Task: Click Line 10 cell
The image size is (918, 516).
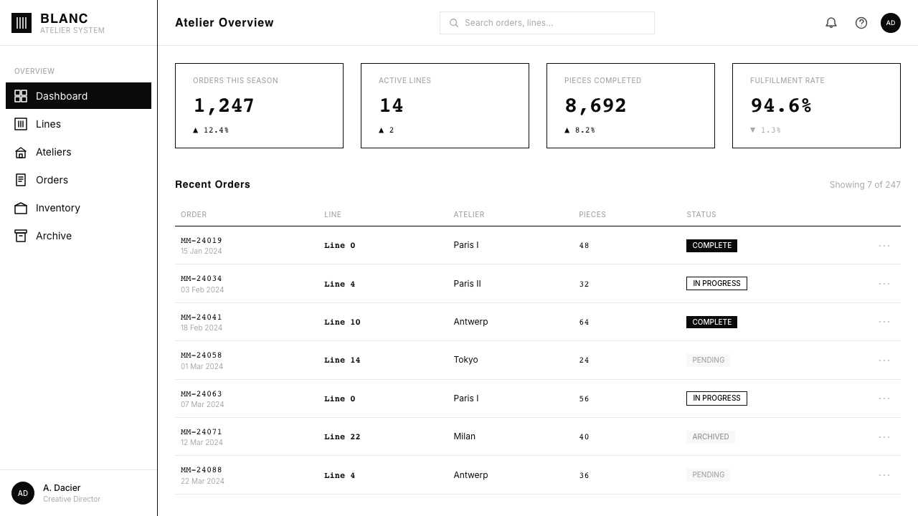Action: pyautogui.click(x=342, y=322)
